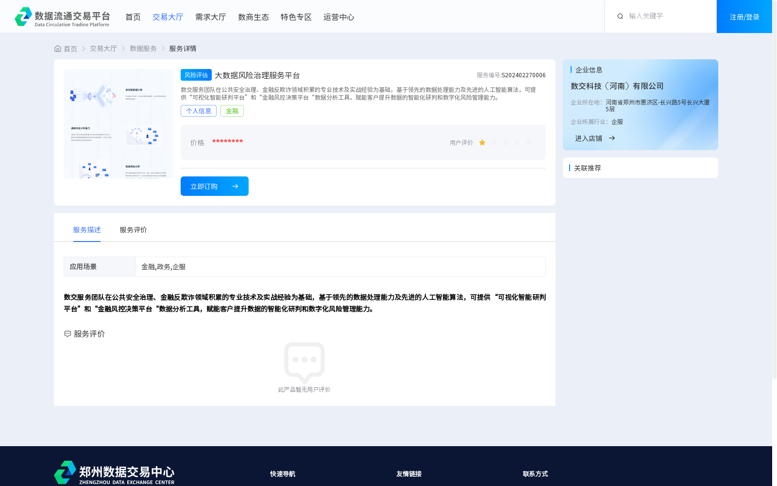Click the masked price ********

pyautogui.click(x=227, y=141)
